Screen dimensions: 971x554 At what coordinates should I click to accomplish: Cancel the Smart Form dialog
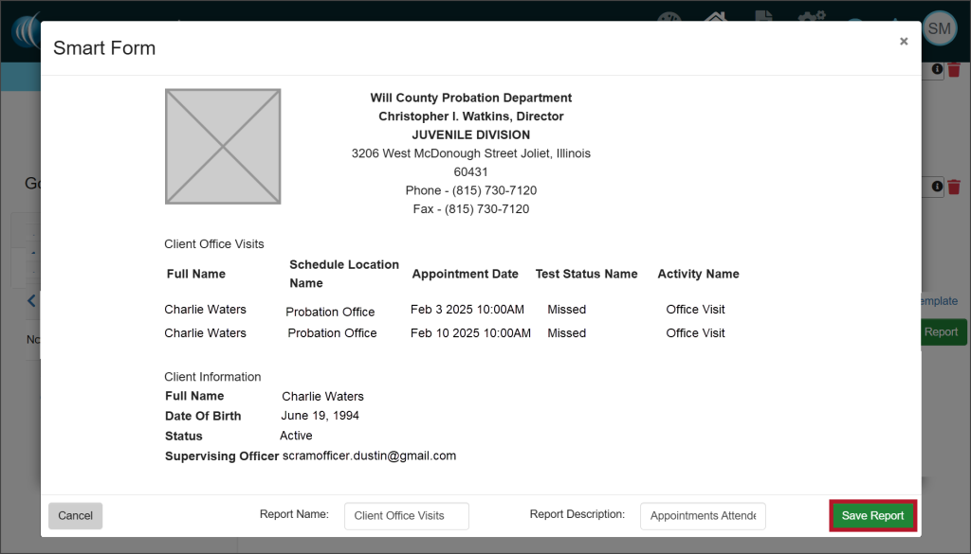click(75, 516)
